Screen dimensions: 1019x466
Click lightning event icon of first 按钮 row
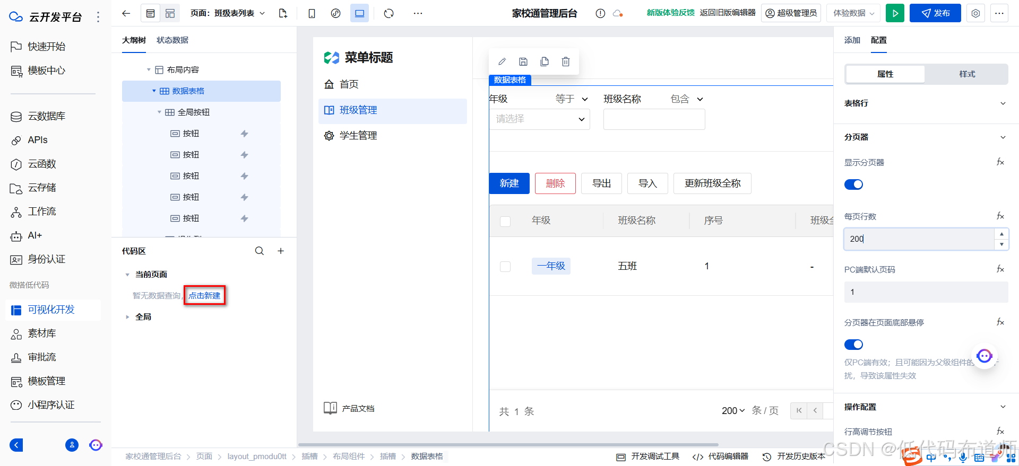(x=244, y=134)
